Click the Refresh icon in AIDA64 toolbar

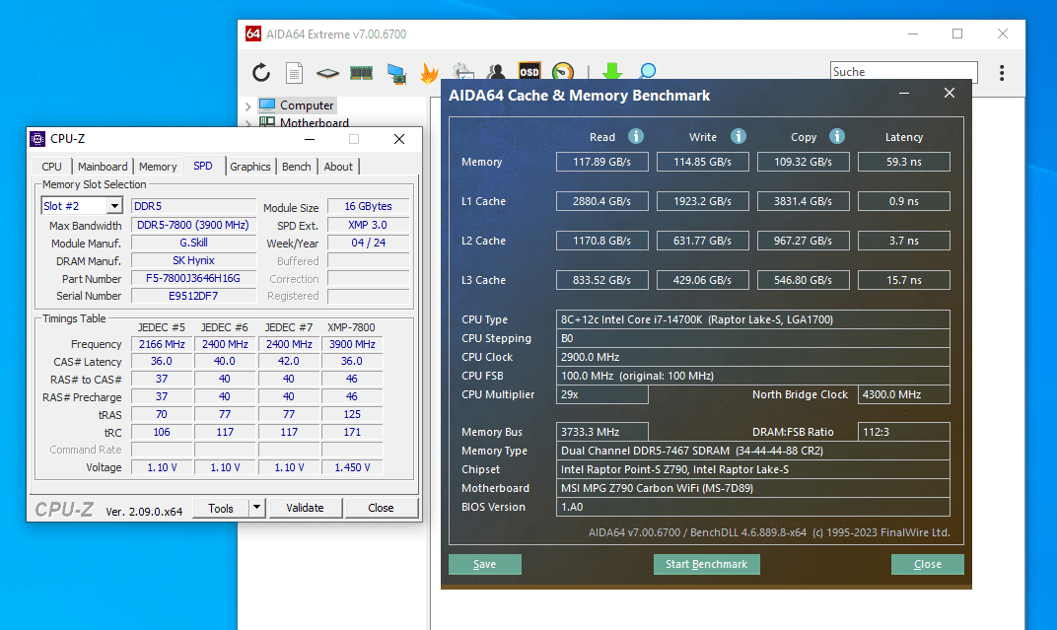click(261, 73)
